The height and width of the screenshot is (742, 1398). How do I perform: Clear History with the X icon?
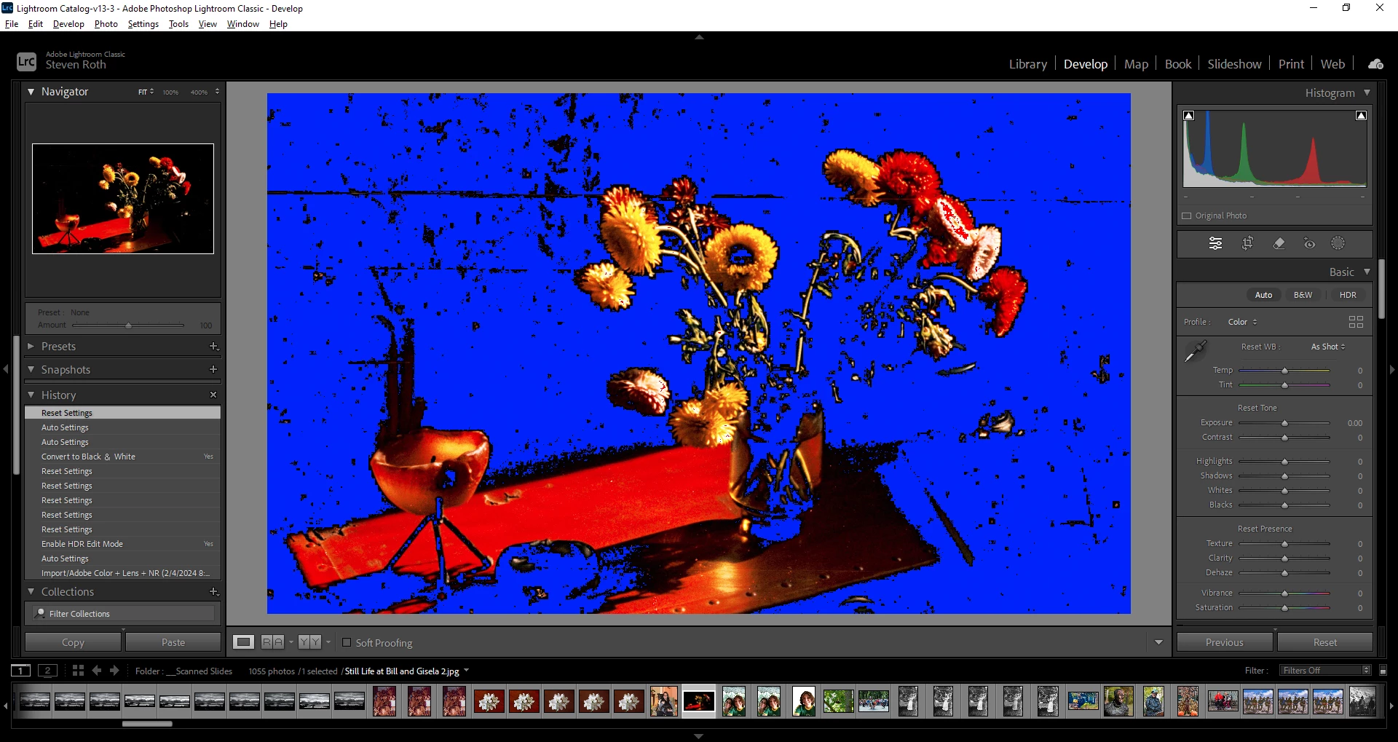tap(213, 395)
